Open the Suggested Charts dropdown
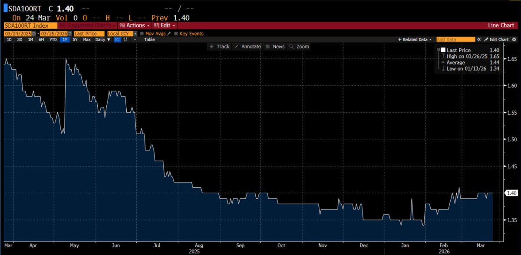 87,26
